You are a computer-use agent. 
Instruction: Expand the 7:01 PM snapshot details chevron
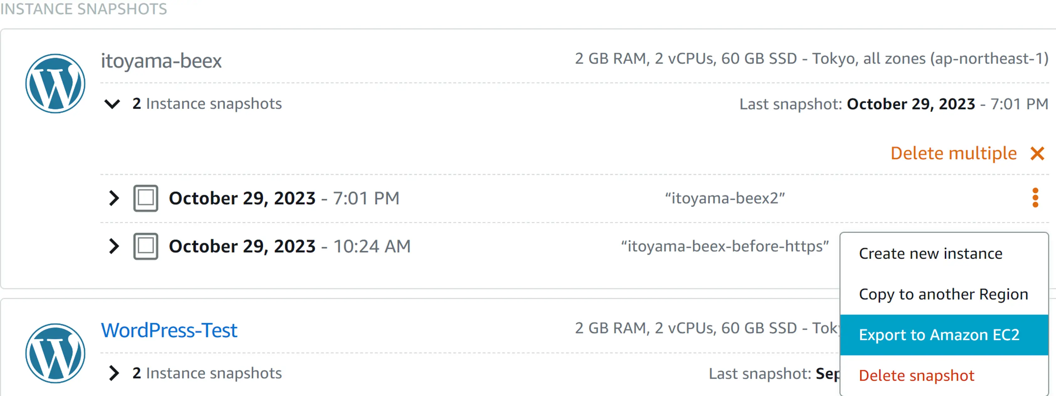114,198
